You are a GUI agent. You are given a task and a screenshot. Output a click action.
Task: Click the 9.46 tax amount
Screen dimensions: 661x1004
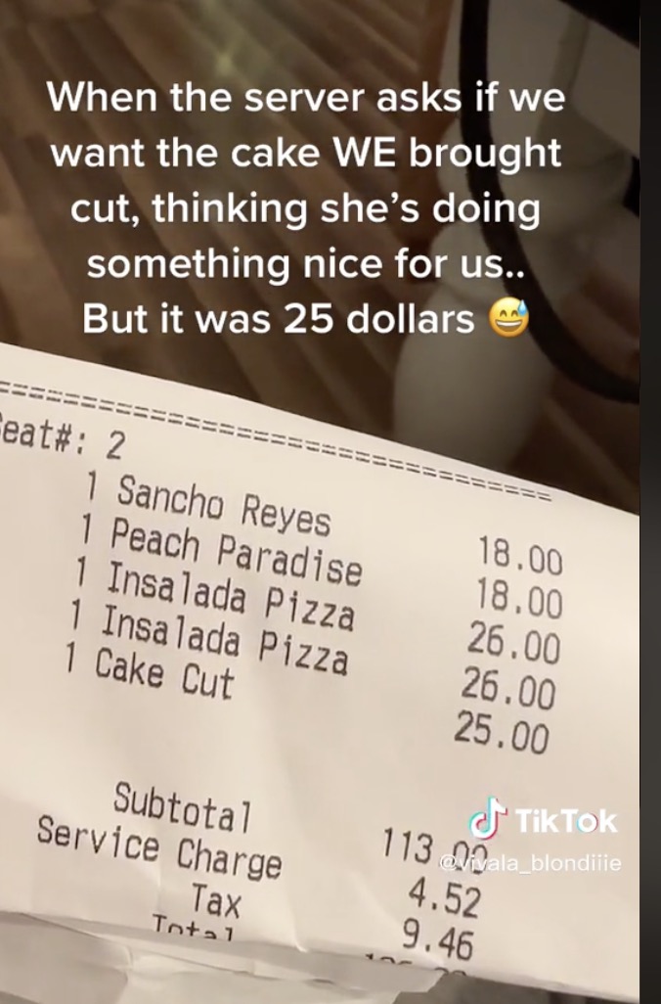438,938
